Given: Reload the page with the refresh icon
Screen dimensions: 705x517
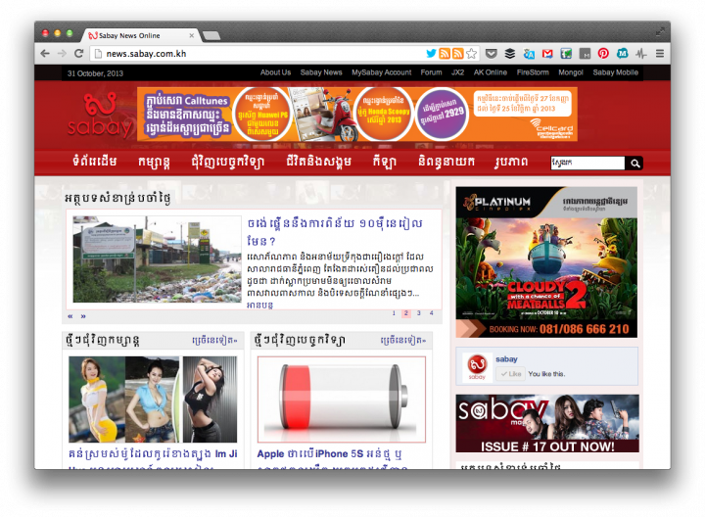Looking at the screenshot, I should tap(78, 54).
